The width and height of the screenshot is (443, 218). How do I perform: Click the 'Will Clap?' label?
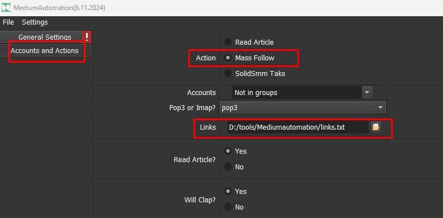tap(200, 200)
